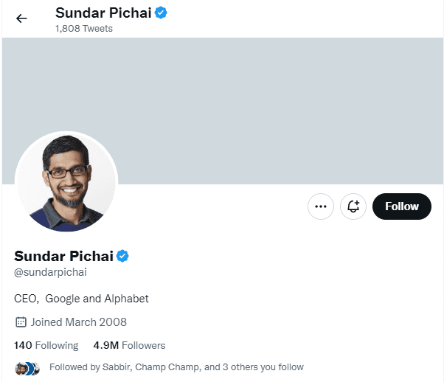Click the 'CEO, Google and Alphabet' bio
Viewport: 444px width, 382px height.
pos(81,299)
